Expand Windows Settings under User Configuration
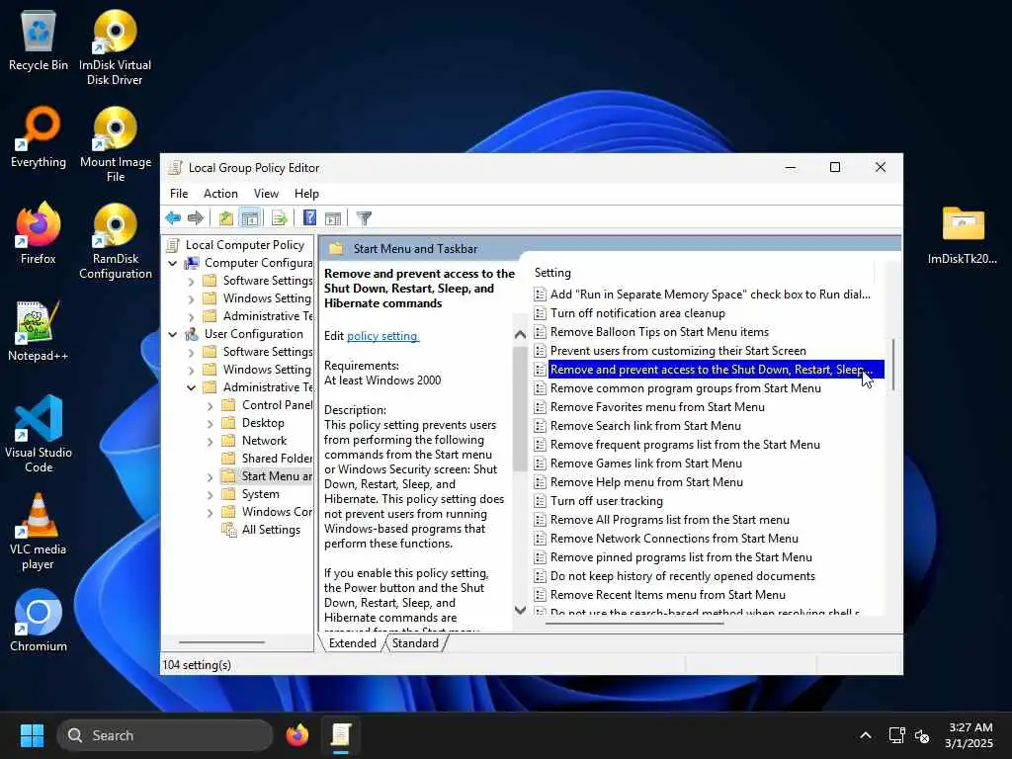 tap(191, 371)
